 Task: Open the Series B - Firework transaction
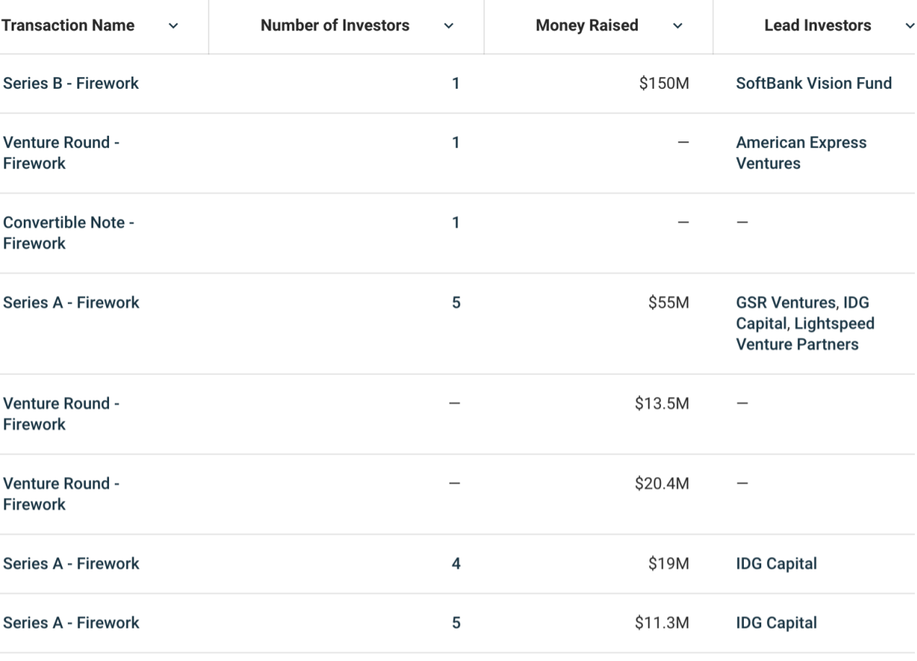click(71, 83)
